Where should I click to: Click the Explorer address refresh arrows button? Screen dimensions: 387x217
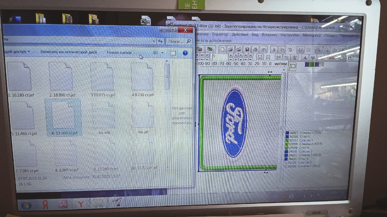click(161, 41)
